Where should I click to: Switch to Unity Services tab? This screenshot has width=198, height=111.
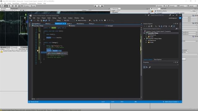click(x=164, y=9)
